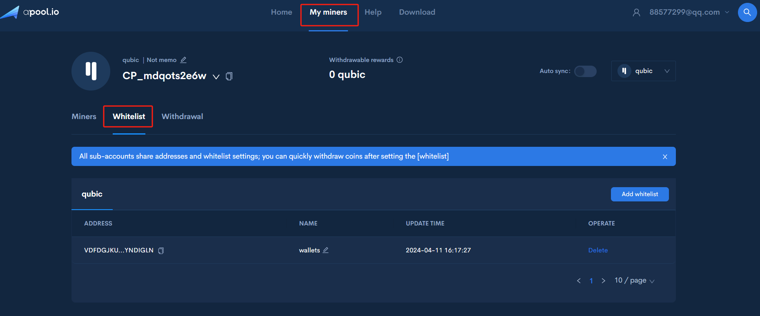The height and width of the screenshot is (316, 760).
Task: Open the Miners tab
Action: 84,117
